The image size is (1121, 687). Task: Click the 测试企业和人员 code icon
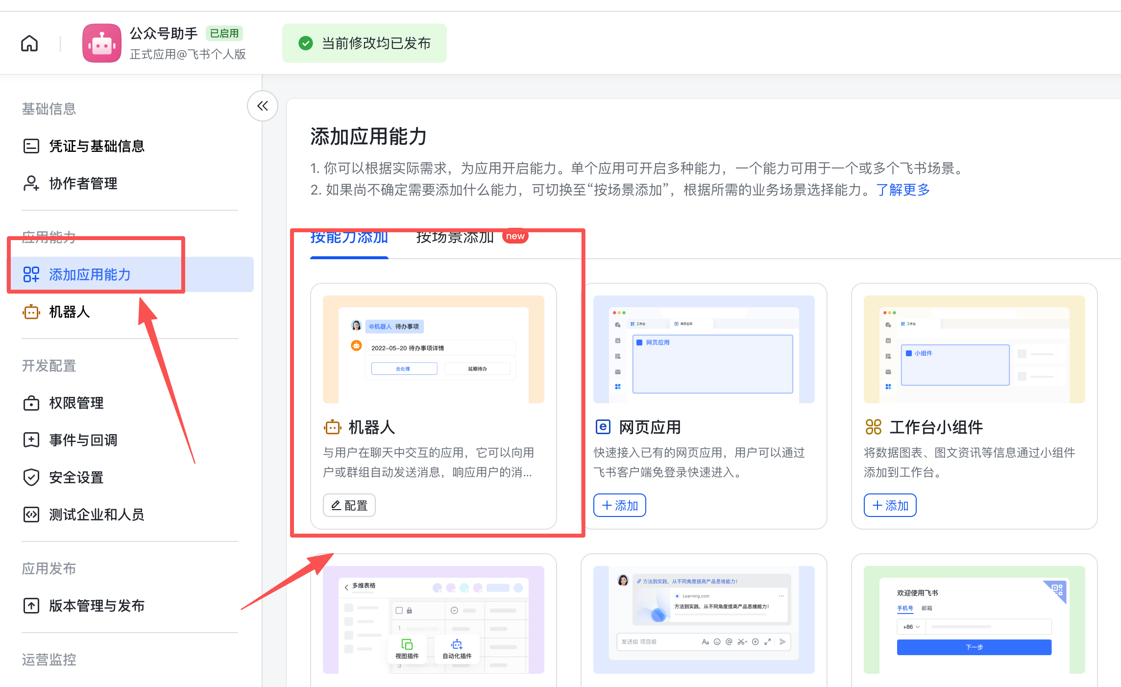pyautogui.click(x=31, y=515)
